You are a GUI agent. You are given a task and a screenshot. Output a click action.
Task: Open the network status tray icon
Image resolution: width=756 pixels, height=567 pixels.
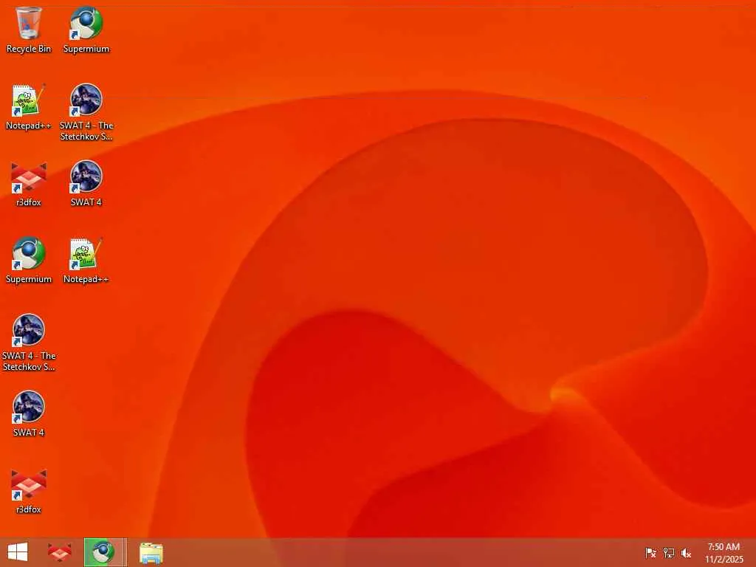point(668,552)
